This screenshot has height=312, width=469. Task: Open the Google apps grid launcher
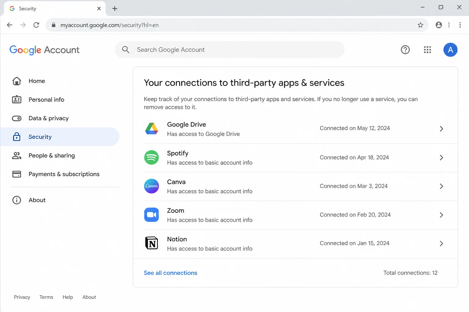[x=427, y=50]
